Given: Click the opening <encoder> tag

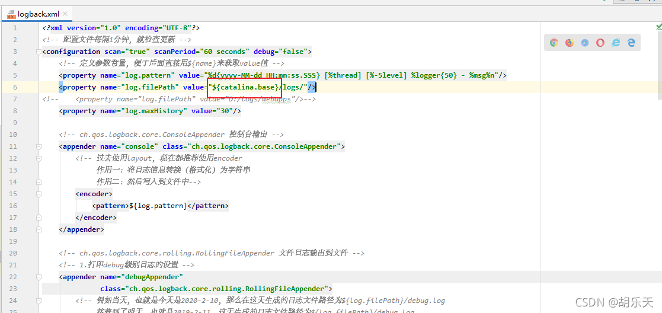Looking at the screenshot, I should pyautogui.click(x=94, y=193).
